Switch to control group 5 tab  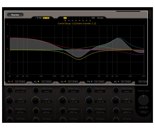coord(79,18)
